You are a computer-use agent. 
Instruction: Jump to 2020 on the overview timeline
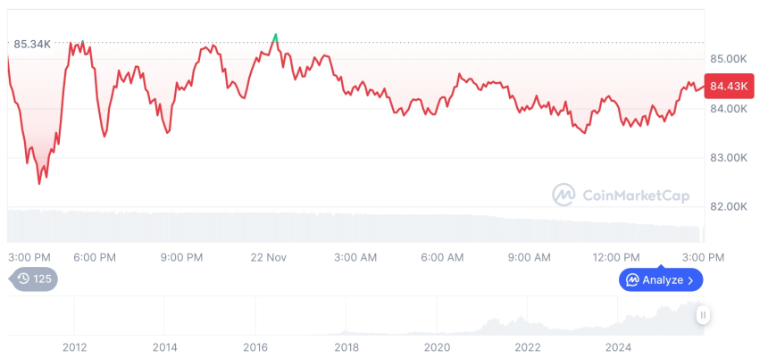(437, 347)
